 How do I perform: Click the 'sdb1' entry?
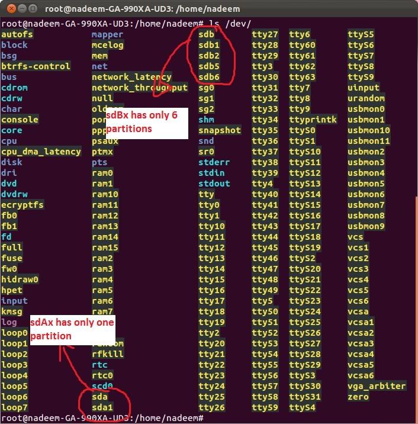tap(209, 45)
